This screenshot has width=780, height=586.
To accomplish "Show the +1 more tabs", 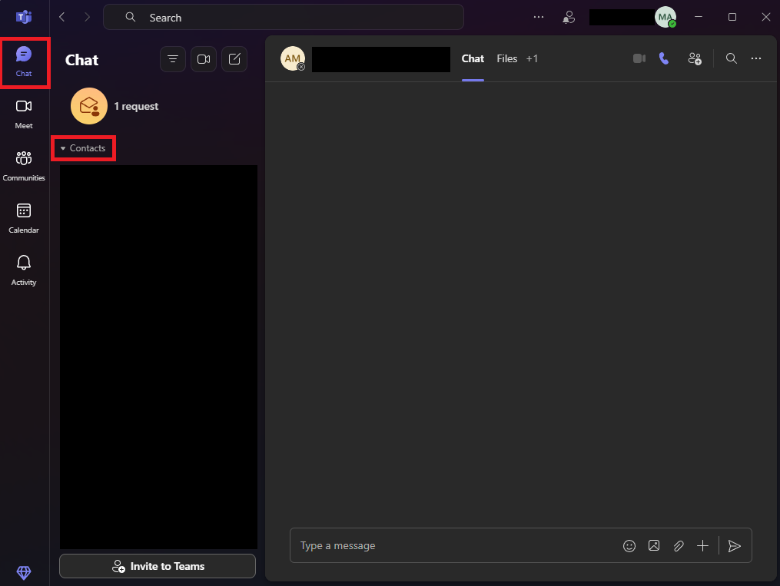I will [532, 58].
